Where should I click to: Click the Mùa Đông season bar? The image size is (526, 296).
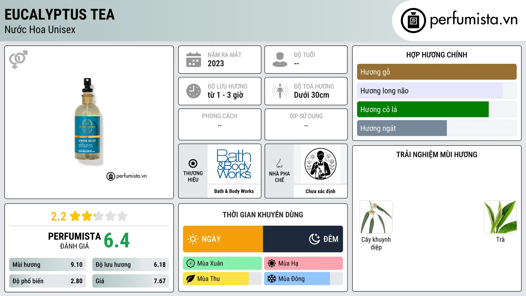304,279
